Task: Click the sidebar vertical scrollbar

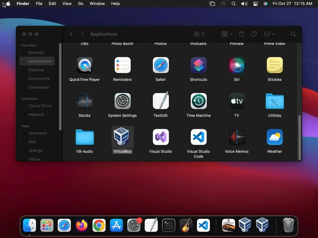Action: click(x=60, y=87)
